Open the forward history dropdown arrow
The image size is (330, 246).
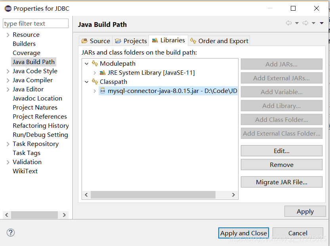313,23
